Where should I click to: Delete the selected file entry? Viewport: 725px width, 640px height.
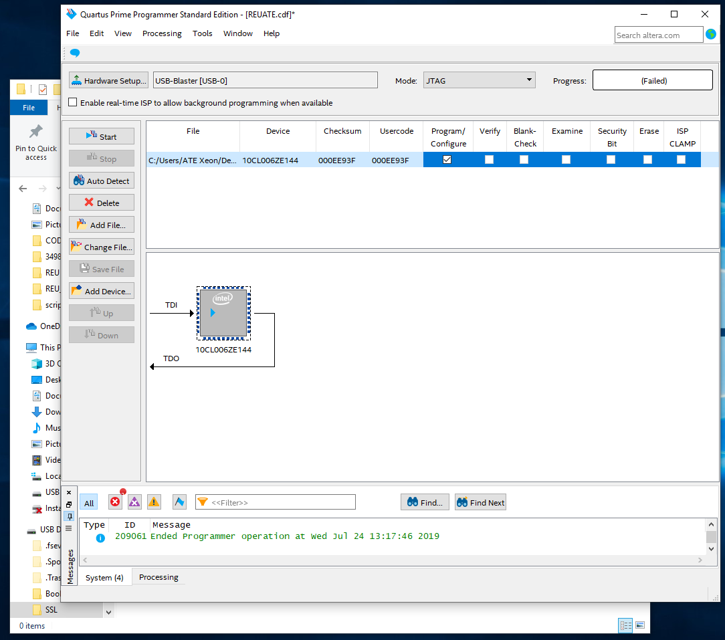[x=101, y=203]
